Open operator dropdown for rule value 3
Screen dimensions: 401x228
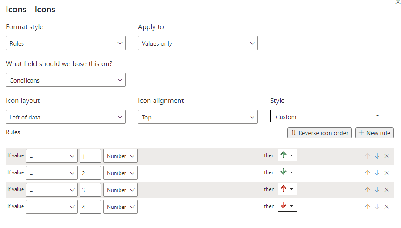(52, 190)
